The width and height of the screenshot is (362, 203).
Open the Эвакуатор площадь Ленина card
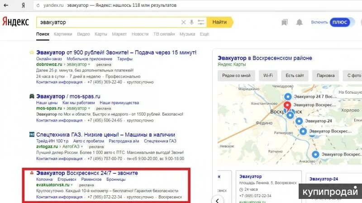tap(268, 187)
